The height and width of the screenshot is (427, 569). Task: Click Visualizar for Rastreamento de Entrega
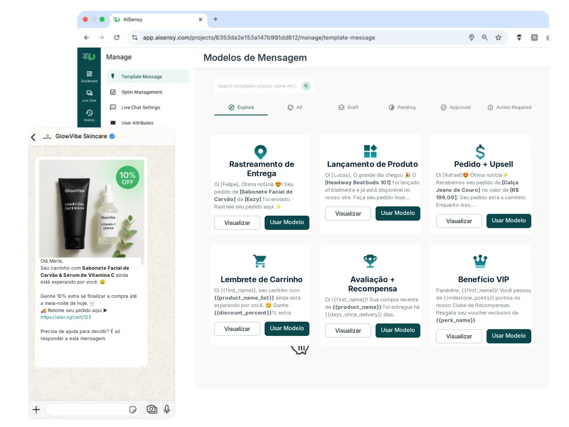(x=237, y=223)
